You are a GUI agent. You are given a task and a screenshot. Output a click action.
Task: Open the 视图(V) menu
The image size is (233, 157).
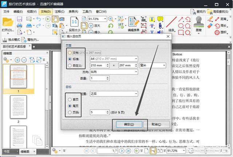(x=32, y=12)
